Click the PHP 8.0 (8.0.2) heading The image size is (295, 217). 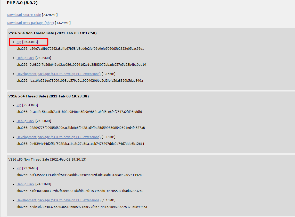22,3
